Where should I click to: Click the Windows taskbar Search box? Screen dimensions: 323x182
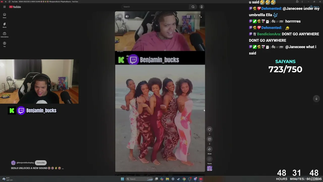coord(140,179)
